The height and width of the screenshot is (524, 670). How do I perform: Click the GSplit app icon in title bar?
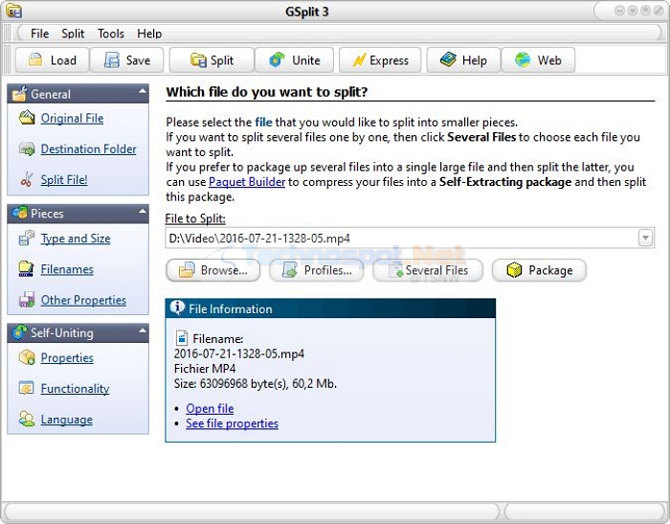[x=13, y=11]
